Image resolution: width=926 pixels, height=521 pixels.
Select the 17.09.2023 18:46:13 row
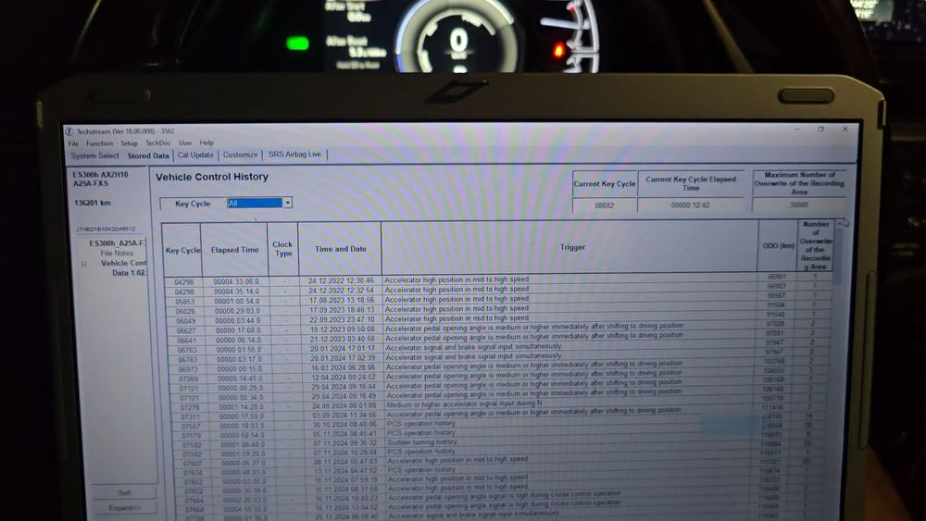point(498,309)
